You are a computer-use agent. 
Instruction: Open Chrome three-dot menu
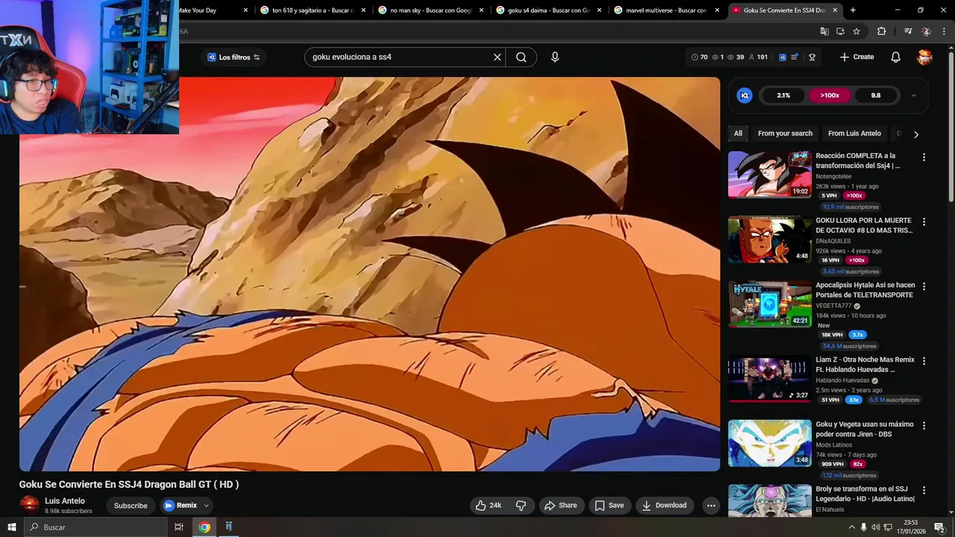point(944,31)
